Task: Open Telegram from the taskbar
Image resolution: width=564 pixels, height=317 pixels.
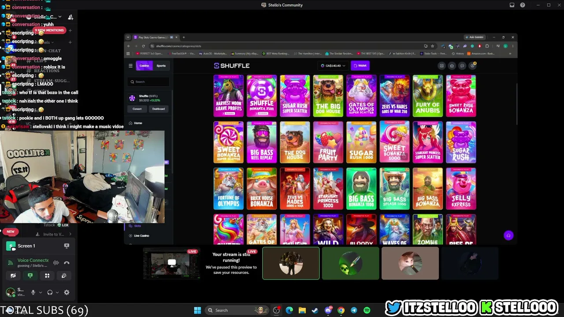Action: tap(354, 310)
